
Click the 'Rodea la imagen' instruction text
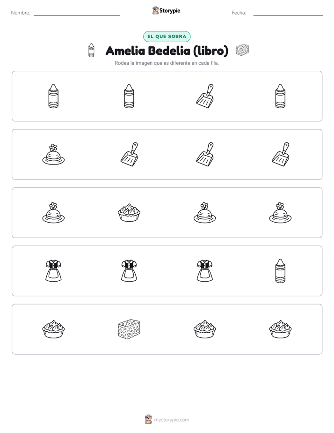point(167,63)
